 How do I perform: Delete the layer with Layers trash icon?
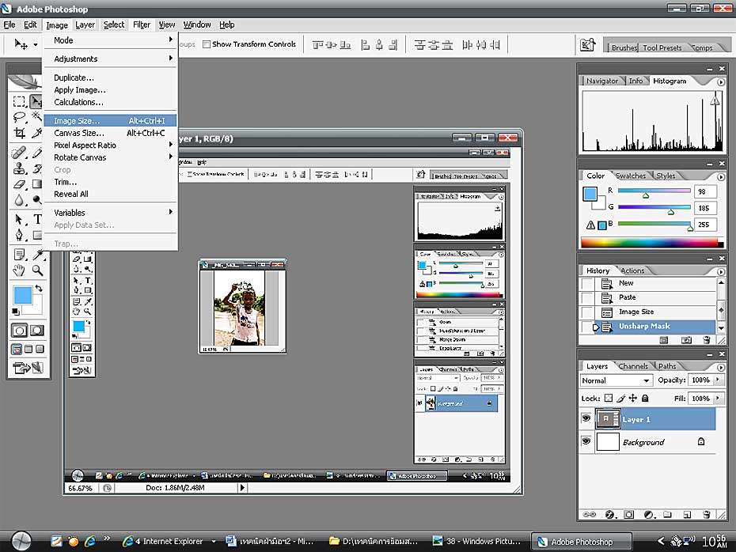click(707, 515)
